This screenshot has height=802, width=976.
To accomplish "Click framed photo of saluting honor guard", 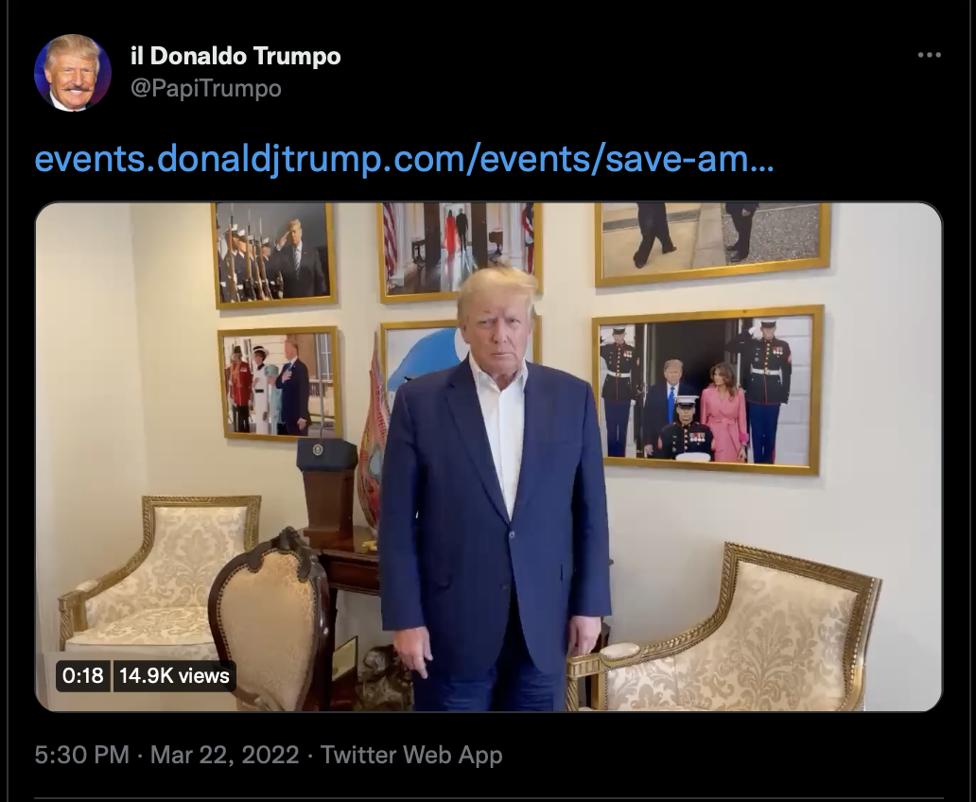I will [x=274, y=255].
